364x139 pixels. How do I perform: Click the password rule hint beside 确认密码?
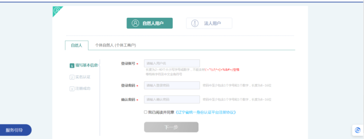[237, 100]
